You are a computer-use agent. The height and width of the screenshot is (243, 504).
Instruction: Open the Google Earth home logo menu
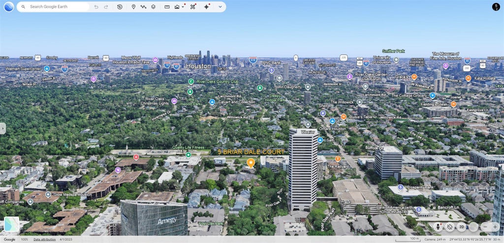tap(9, 7)
